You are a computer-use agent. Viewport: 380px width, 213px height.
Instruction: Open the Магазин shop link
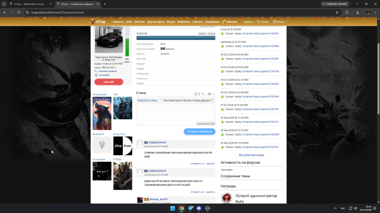coord(230,22)
